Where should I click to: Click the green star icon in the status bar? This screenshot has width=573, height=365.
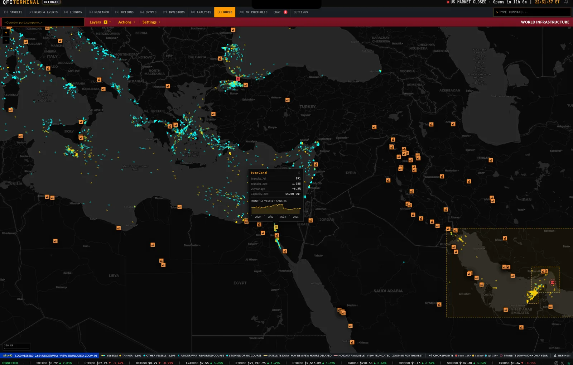[569, 363]
